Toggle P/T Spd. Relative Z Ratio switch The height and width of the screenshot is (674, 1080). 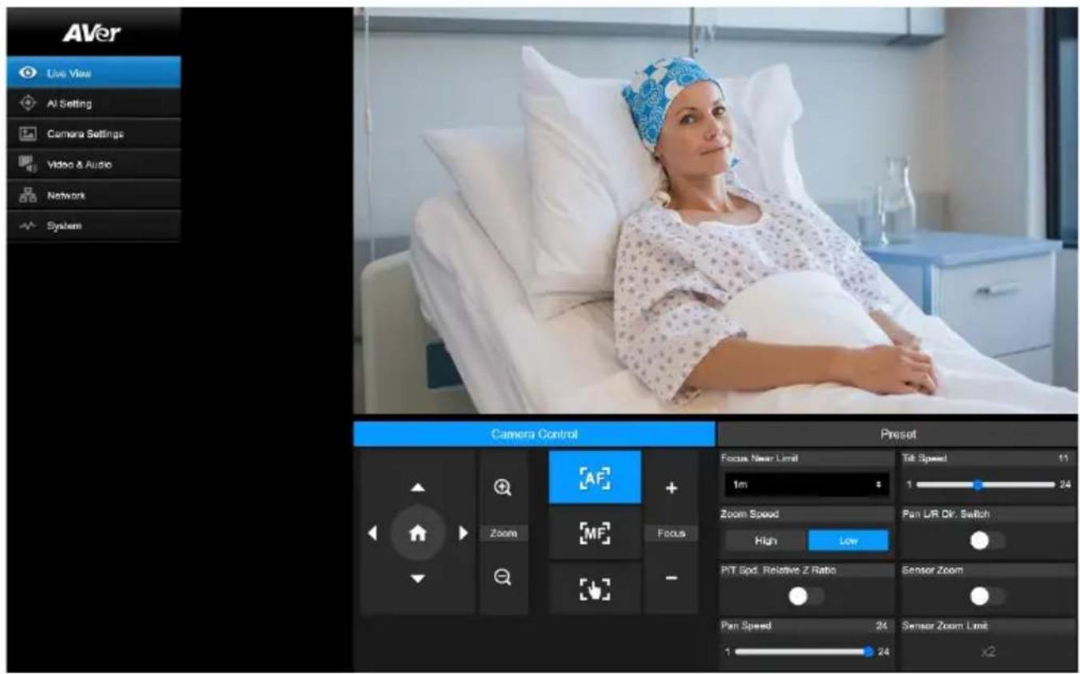[806, 596]
